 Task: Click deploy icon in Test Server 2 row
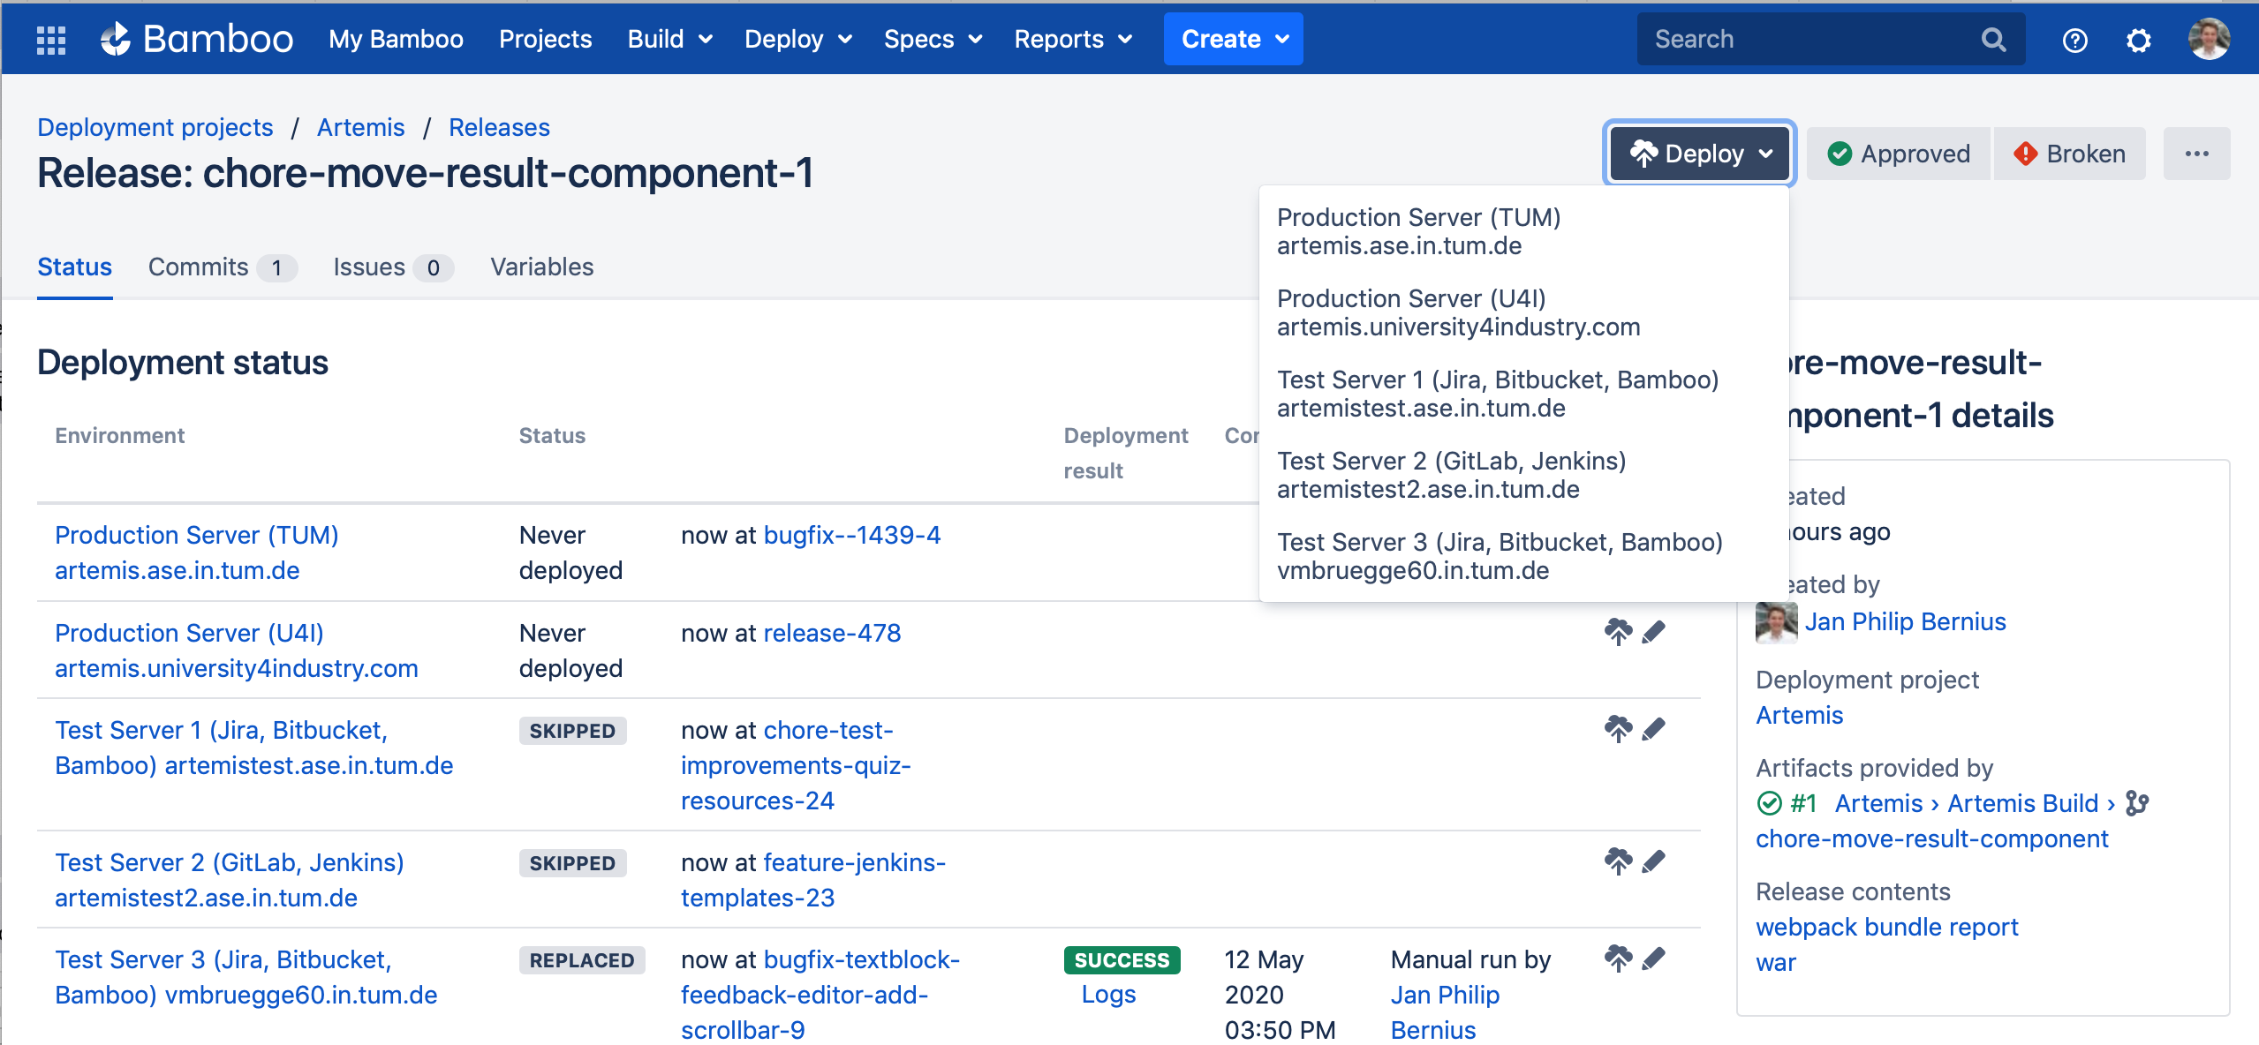point(1618,861)
